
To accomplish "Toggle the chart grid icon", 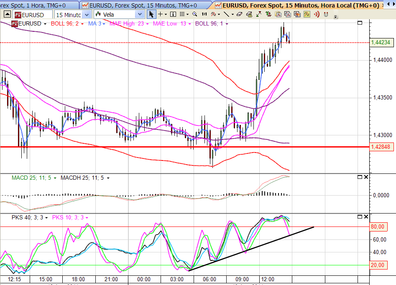I will pos(182,14).
